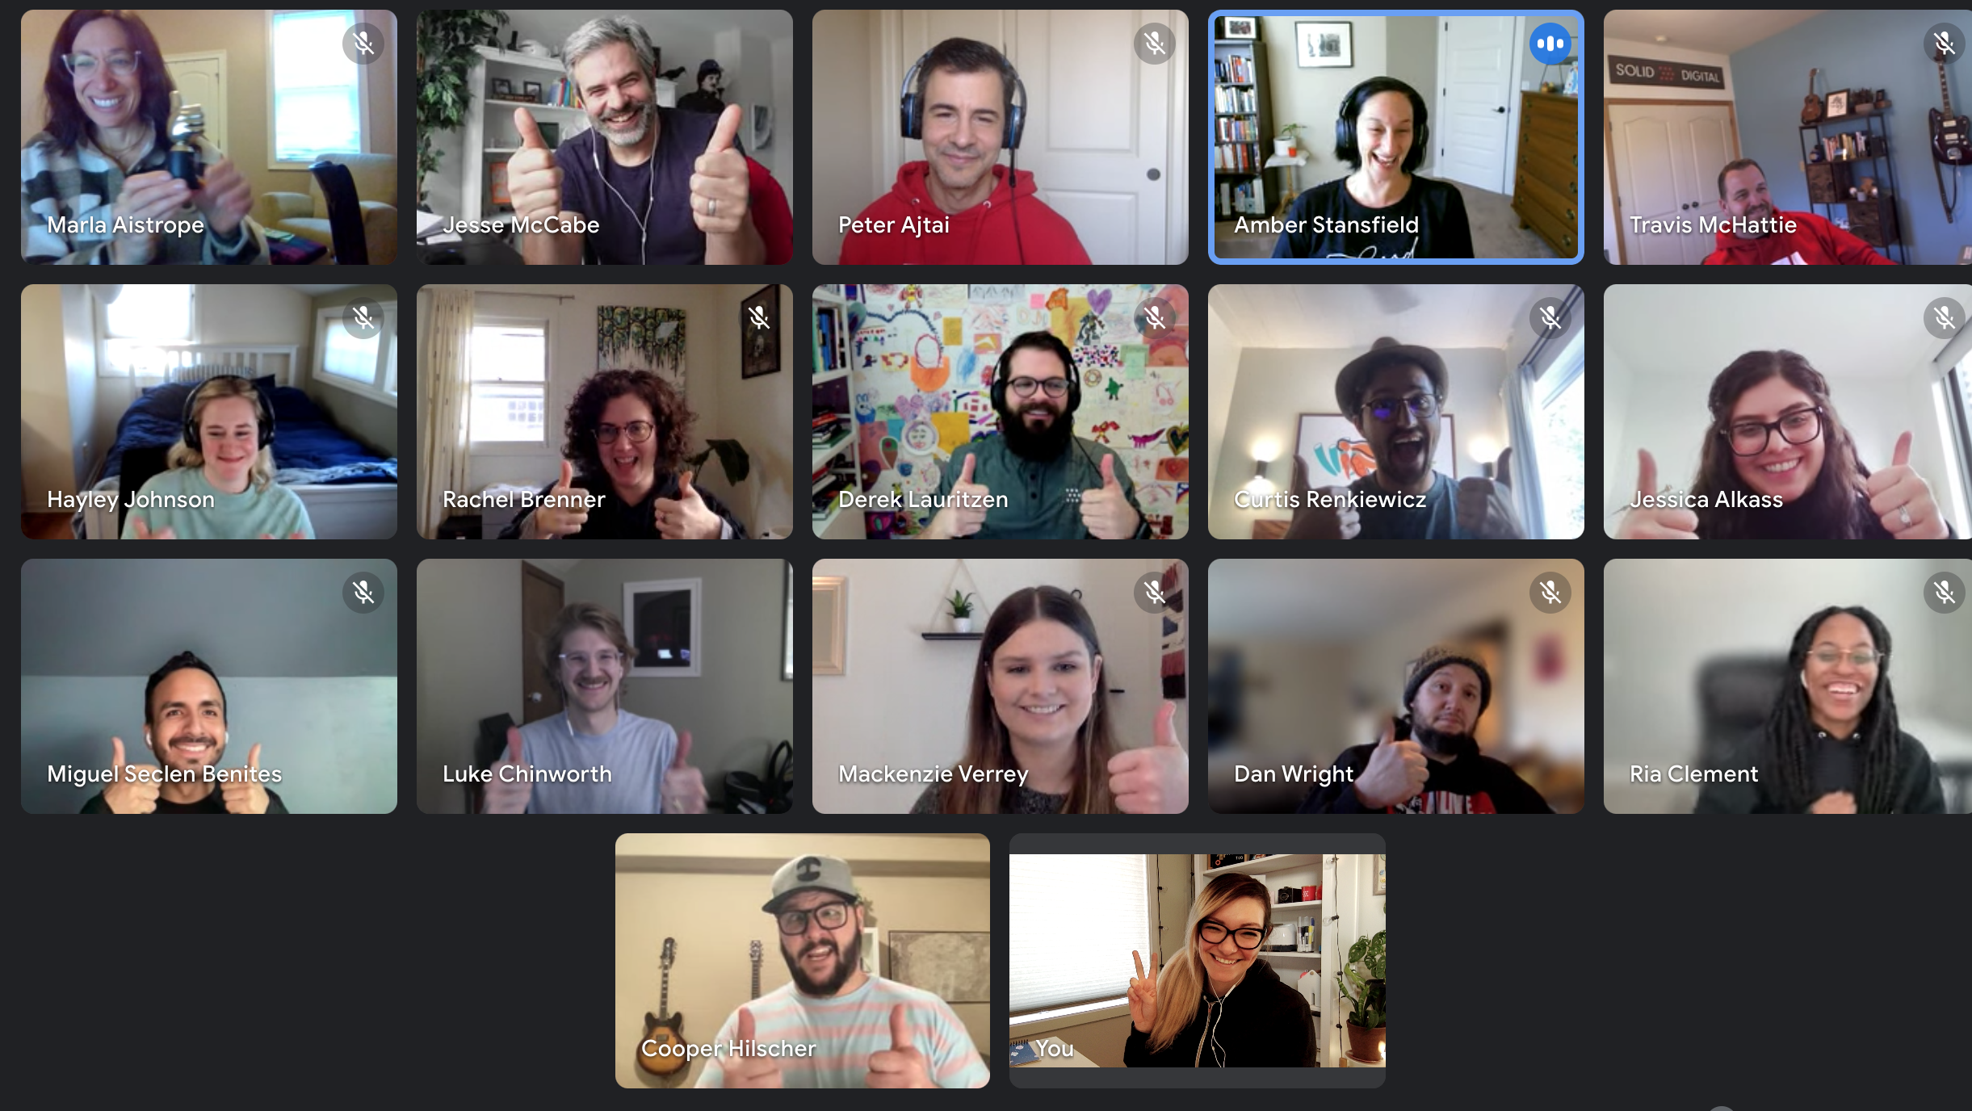Image resolution: width=1972 pixels, height=1111 pixels.
Task: Toggle mute icon for Derek Lauritzen
Action: click(x=1154, y=317)
